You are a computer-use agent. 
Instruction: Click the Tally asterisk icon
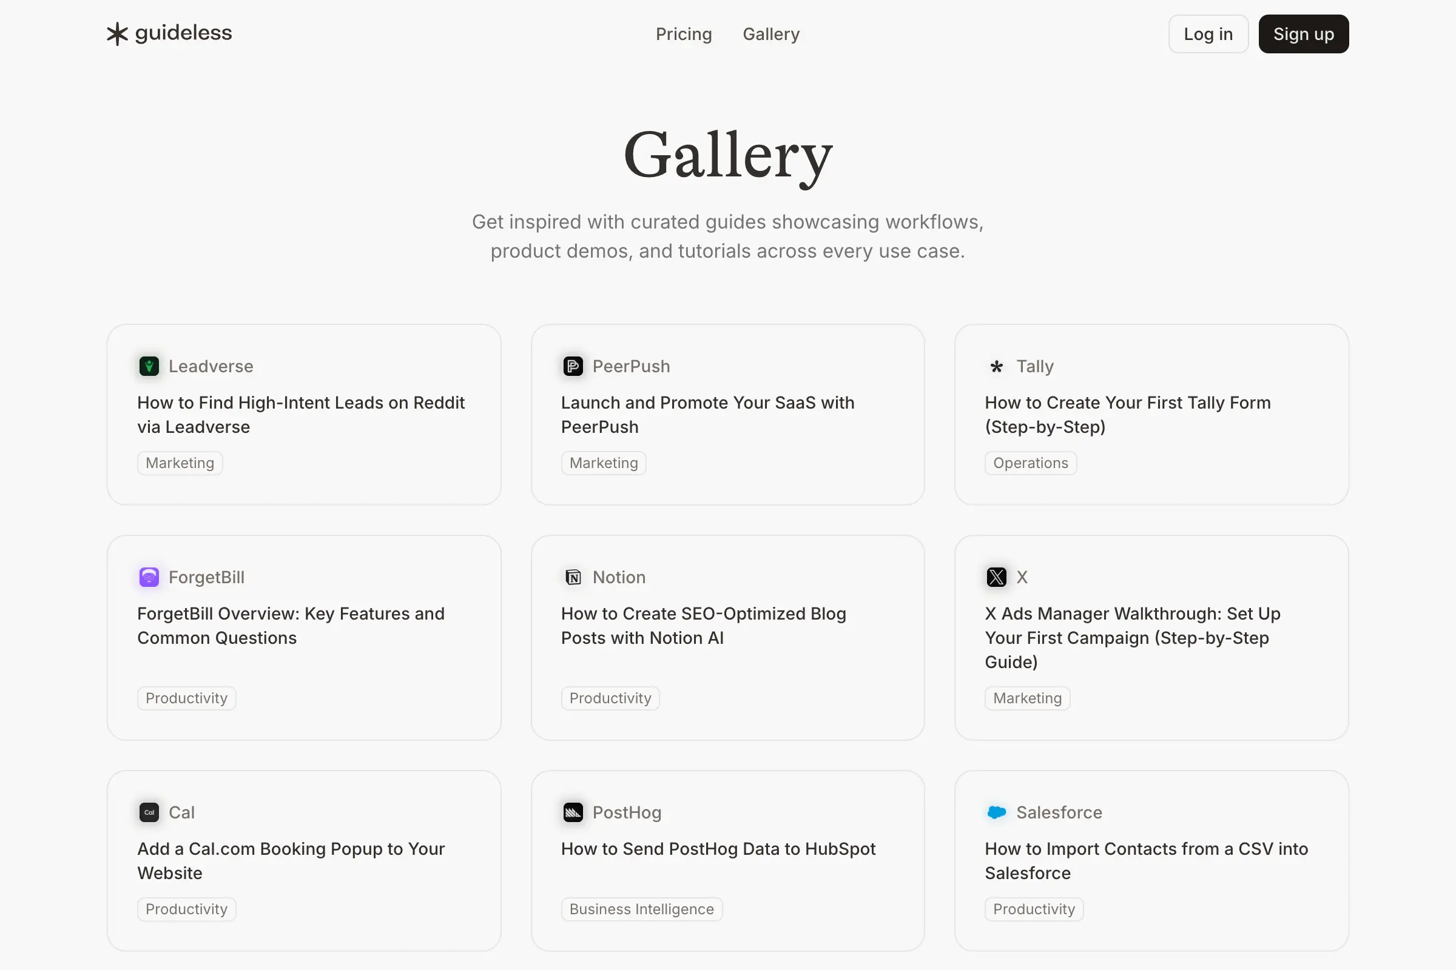pyautogui.click(x=997, y=366)
